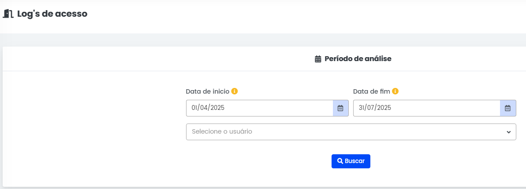Open the end date calendar picker

[507, 108]
